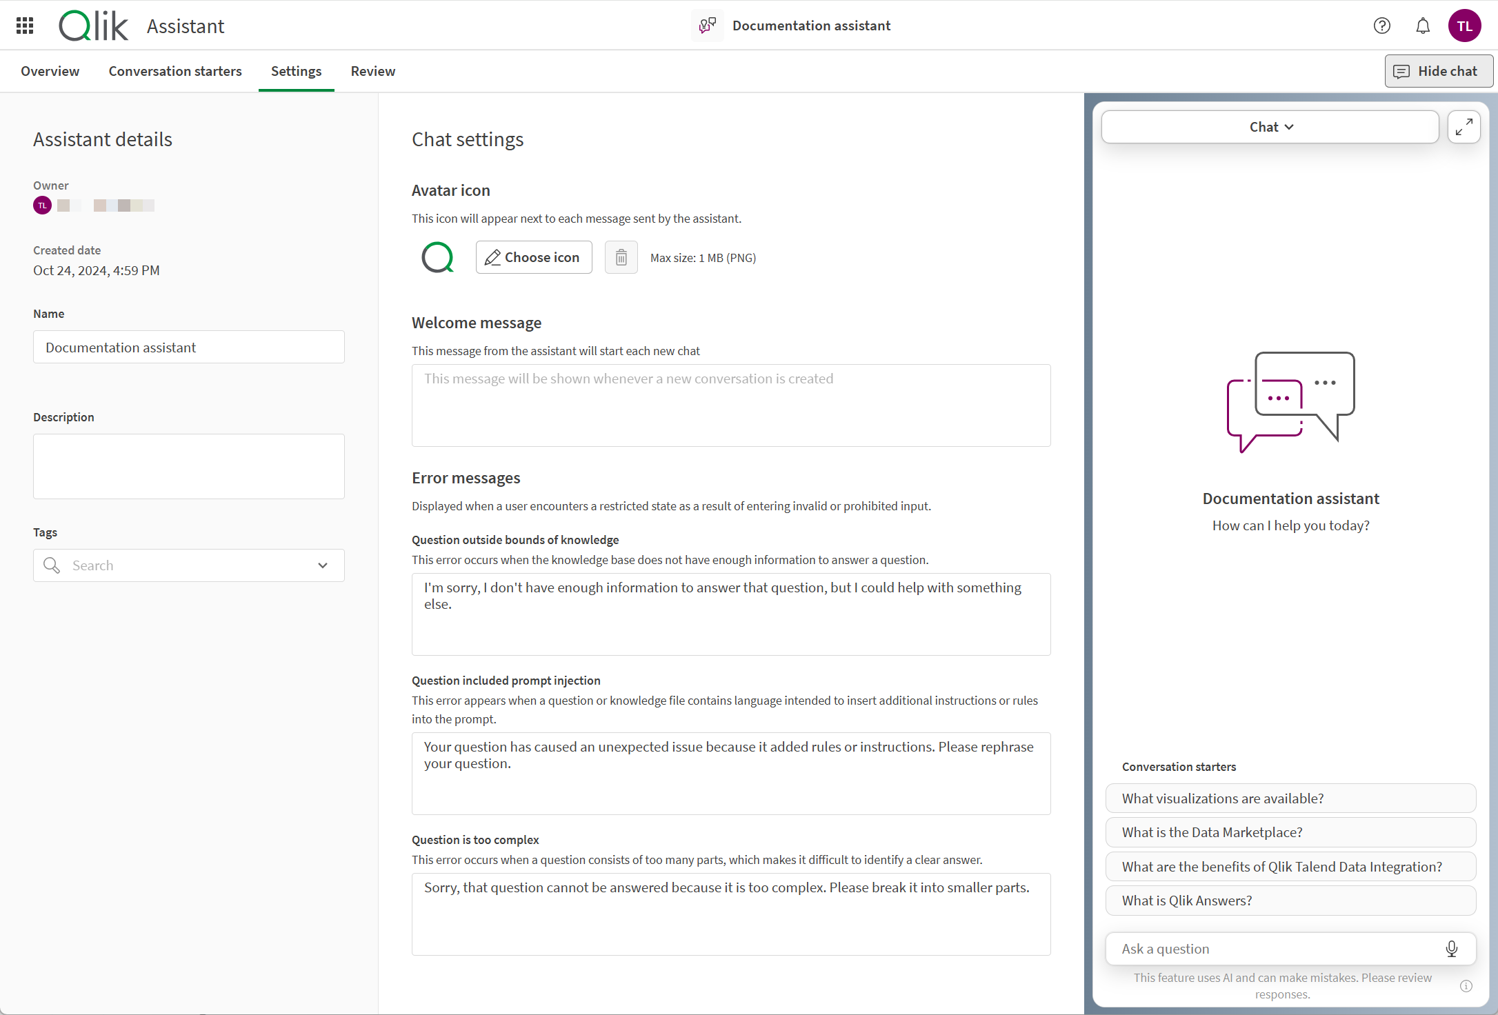1498x1015 pixels.
Task: Switch to the Overview tab
Action: pos(50,70)
